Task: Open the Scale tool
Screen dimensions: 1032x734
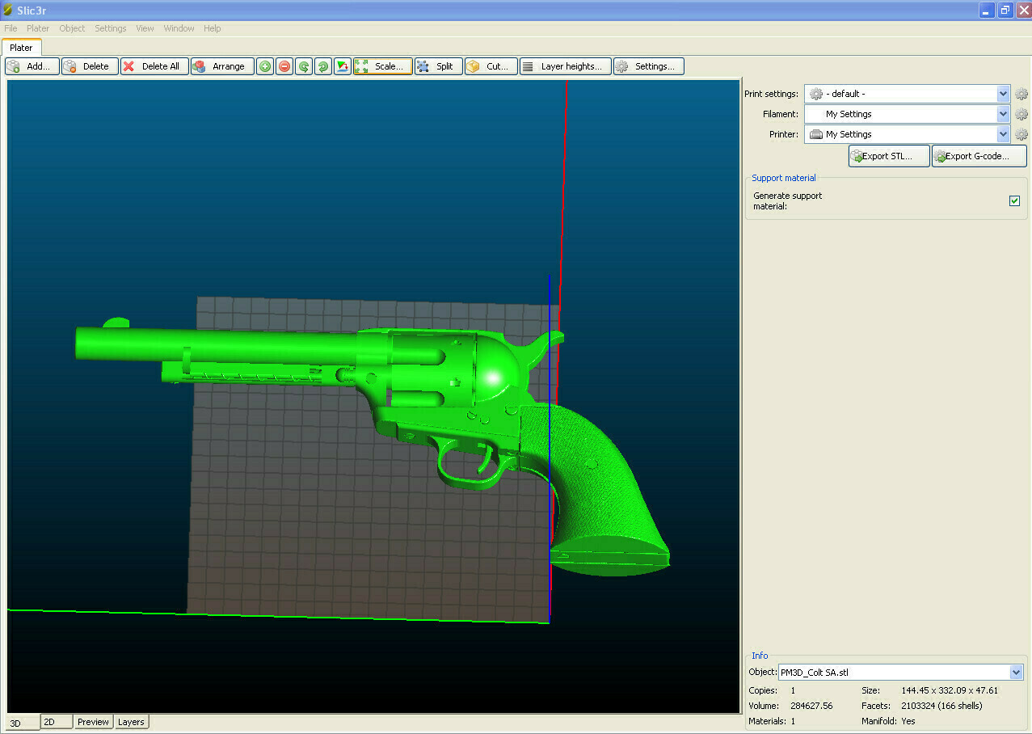Action: (x=381, y=65)
